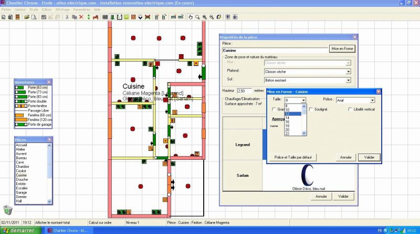Viewport: 420px width, 234px height.
Task: Pick size 22 from the Taille list
Action: point(293,134)
